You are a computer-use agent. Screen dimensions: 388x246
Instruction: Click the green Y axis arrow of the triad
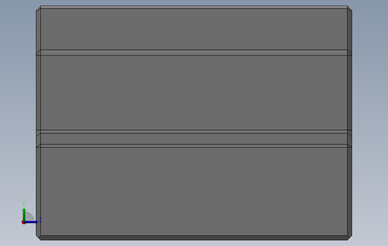(x=24, y=214)
